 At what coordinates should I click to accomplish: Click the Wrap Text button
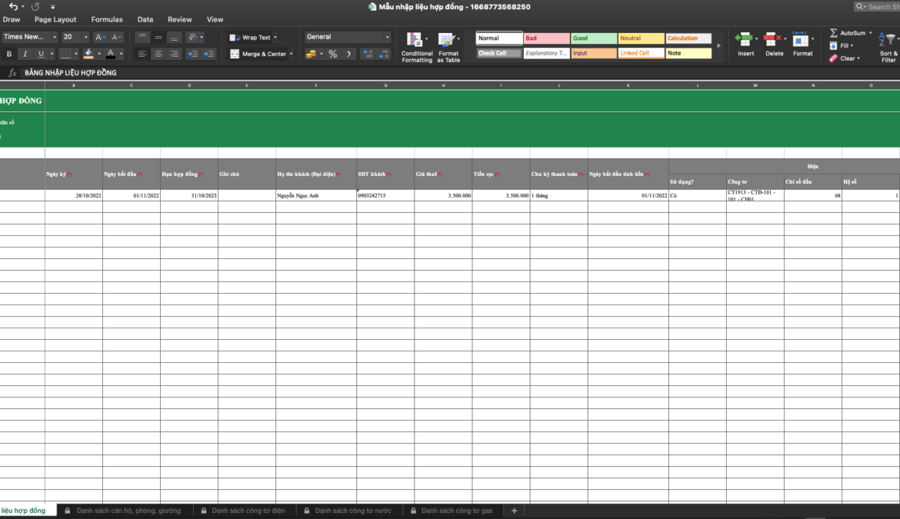click(251, 37)
